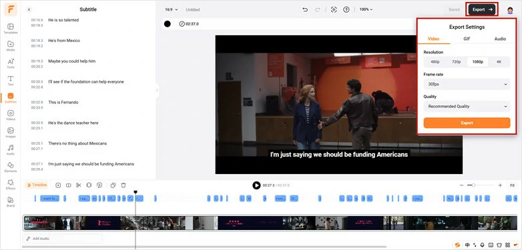Select the 'I want to...' subtitle clip
This screenshot has height=250, width=522.
click(x=49, y=199)
